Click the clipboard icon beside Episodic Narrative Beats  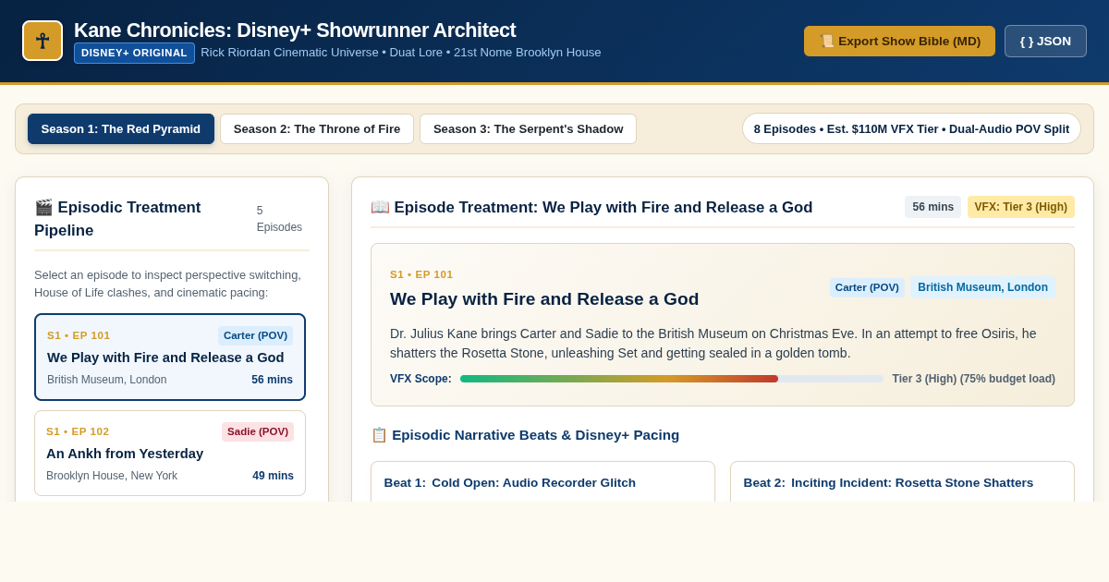[379, 434]
